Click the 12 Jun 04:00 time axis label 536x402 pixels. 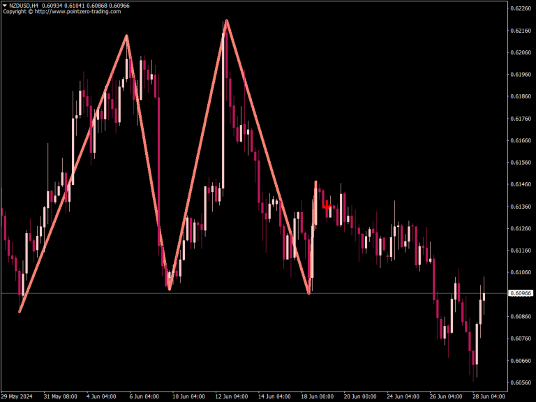[230, 396]
